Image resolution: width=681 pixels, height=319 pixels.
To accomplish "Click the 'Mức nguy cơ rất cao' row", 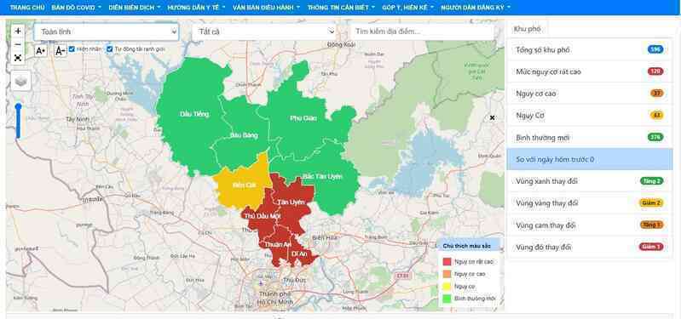I will [589, 71].
